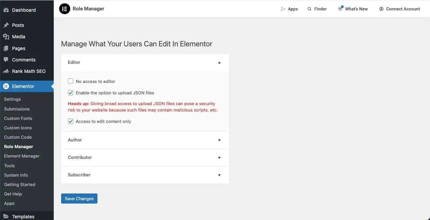The image size is (430, 220).
Task: Click the Media library icon
Action: pos(6,37)
